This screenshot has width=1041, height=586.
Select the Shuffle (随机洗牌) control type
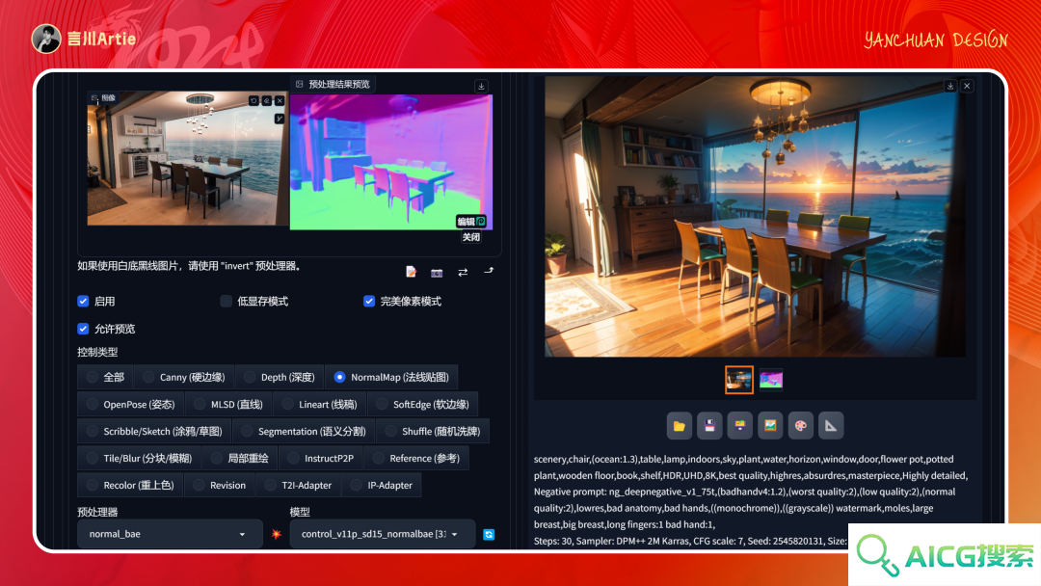(433, 432)
